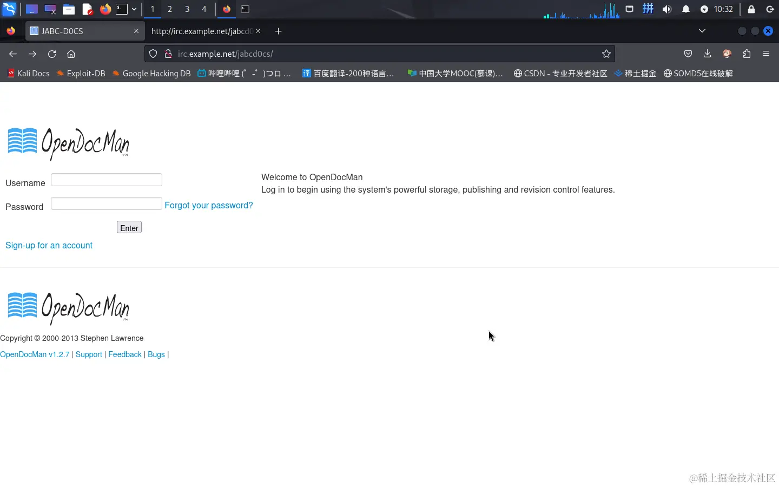Open the terminal emulator launcher
The image size is (779, 487).
[122, 9]
